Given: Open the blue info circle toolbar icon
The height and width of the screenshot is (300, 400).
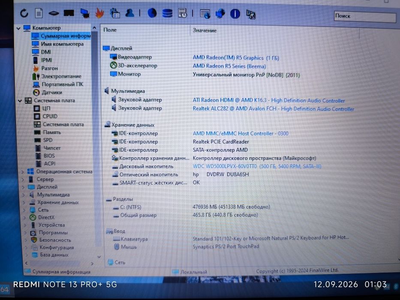Looking at the screenshot, I should point(235,14).
